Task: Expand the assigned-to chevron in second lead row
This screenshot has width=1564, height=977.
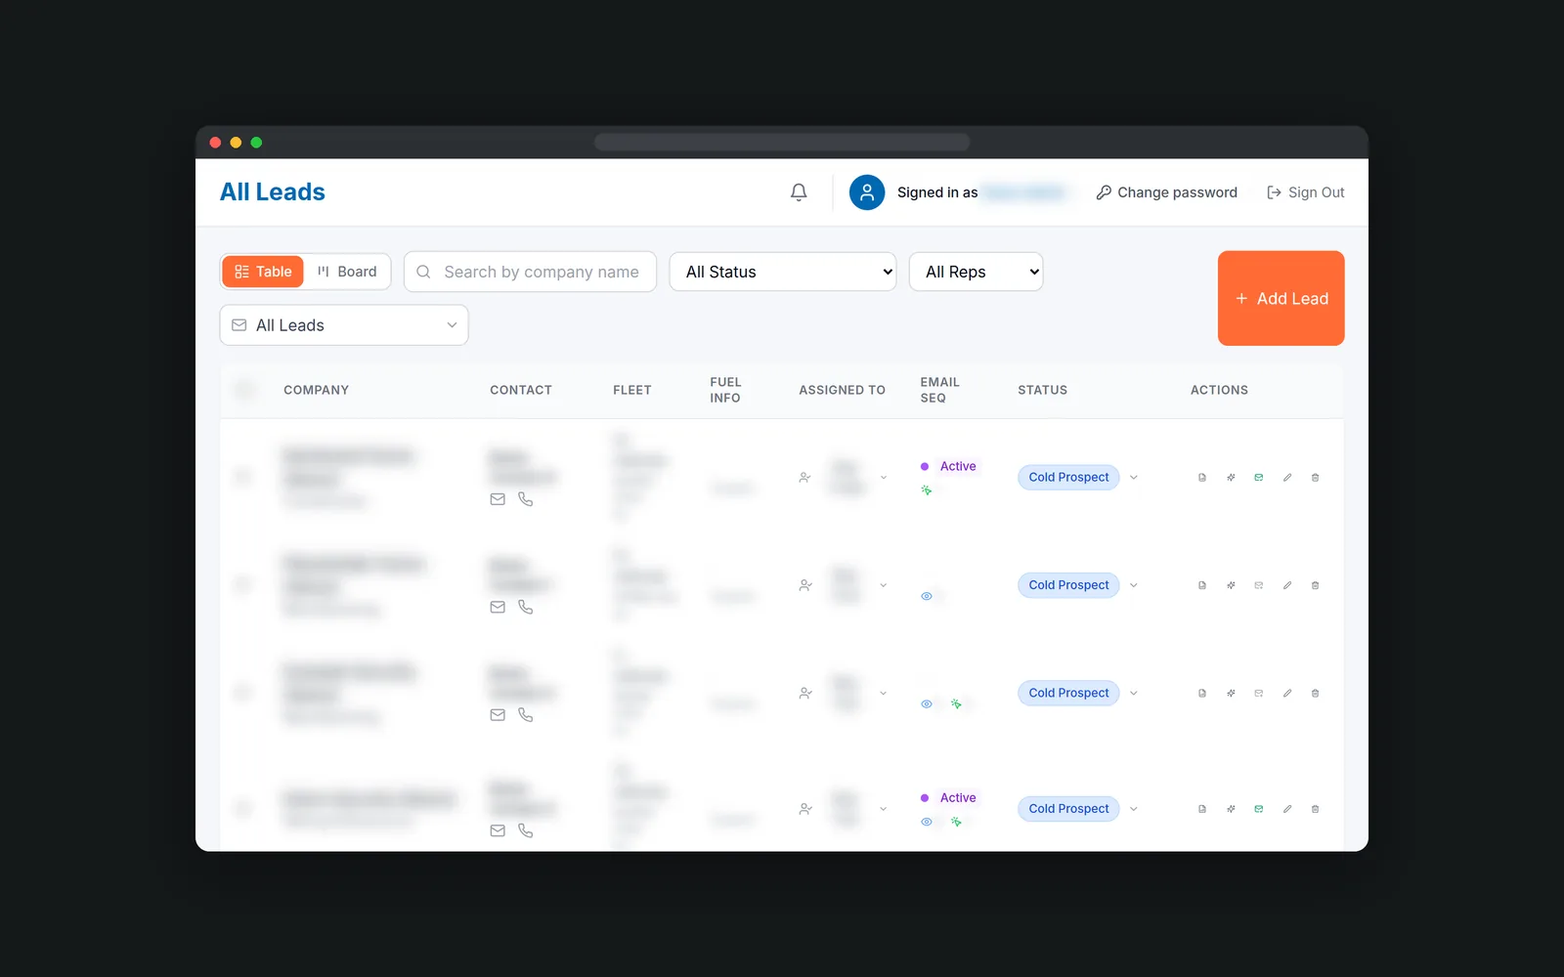Action: tap(884, 585)
